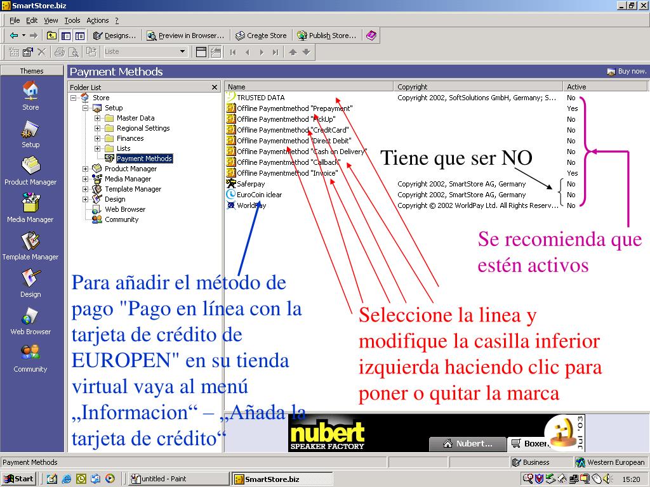Open Template Manager in the Themes bar

(30, 246)
